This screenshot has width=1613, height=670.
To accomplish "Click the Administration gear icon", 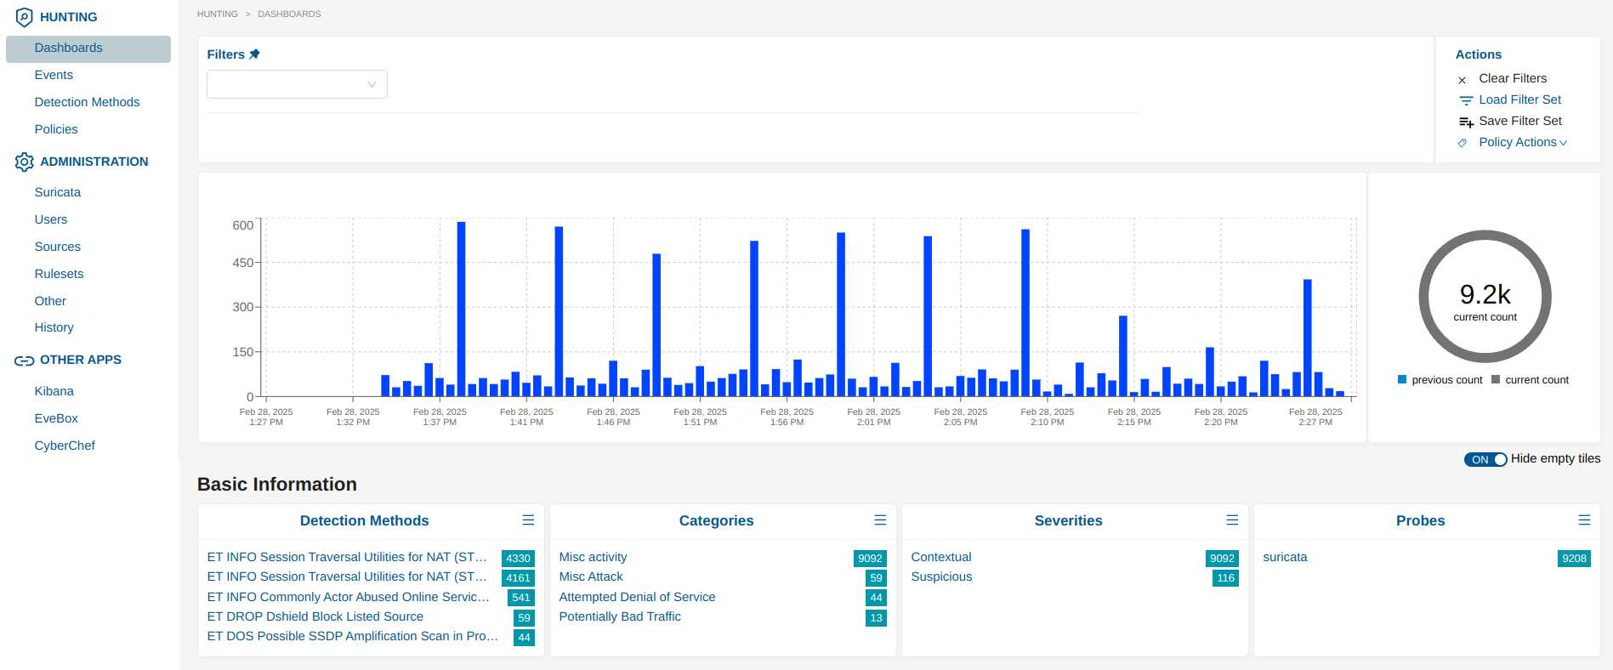I will click(24, 162).
